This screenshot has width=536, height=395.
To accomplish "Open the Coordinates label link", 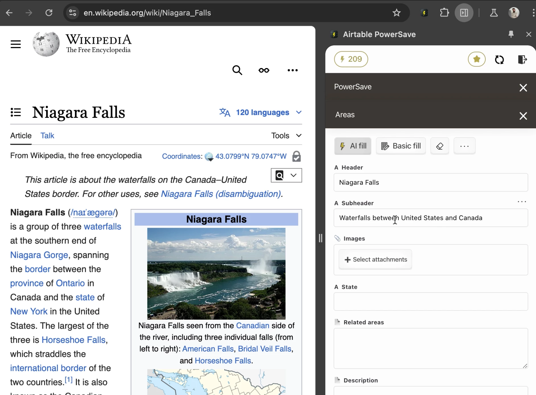I will pos(181,156).
